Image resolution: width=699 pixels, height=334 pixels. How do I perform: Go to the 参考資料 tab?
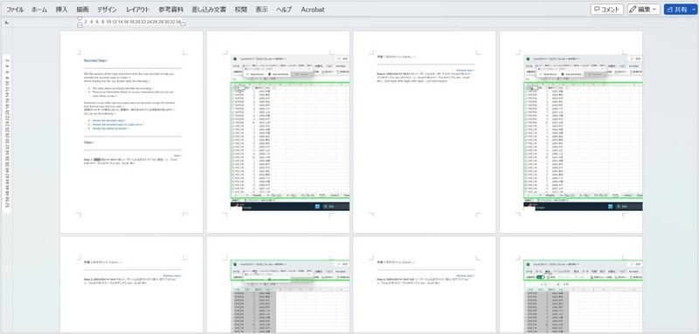click(x=170, y=10)
